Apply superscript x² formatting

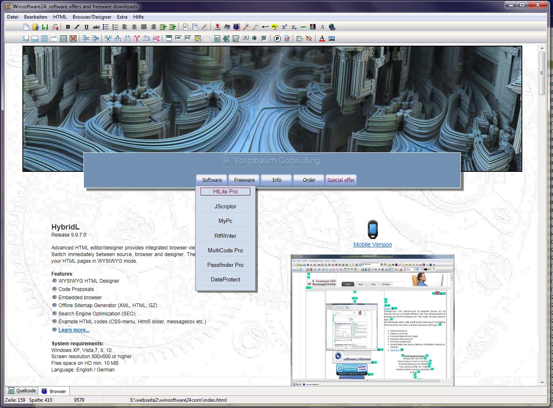[284, 27]
